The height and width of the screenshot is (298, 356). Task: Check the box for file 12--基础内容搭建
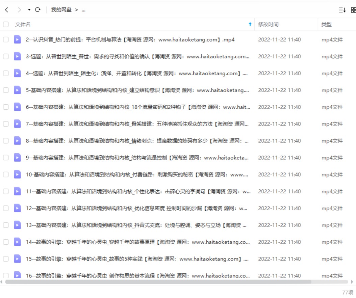coord(6,208)
